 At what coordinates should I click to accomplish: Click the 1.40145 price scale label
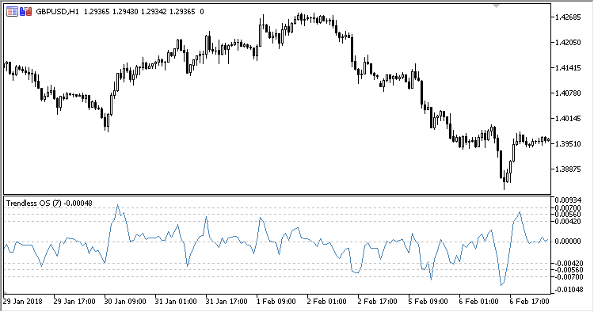pyautogui.click(x=568, y=119)
